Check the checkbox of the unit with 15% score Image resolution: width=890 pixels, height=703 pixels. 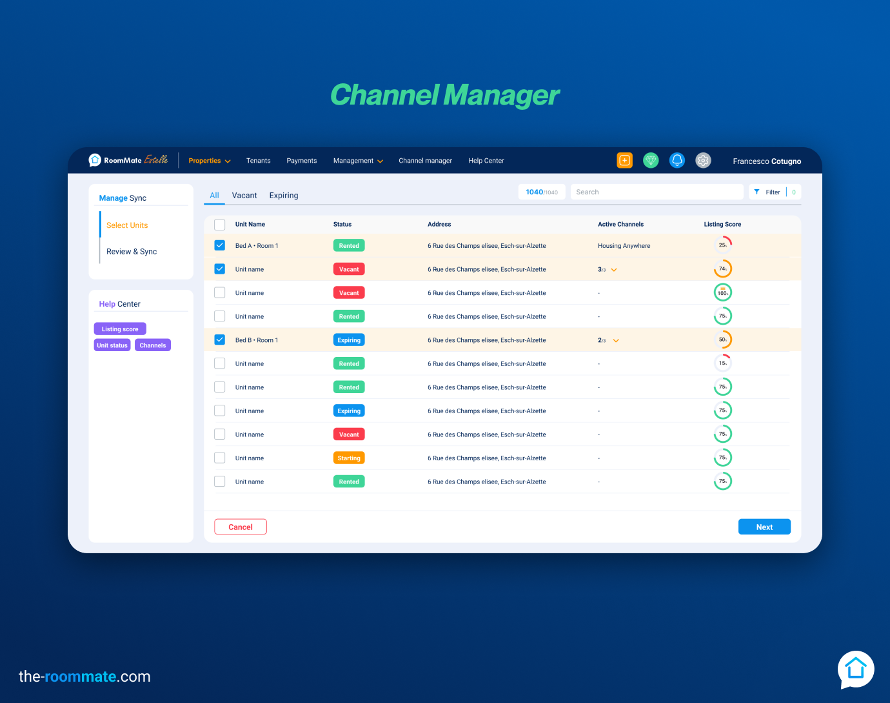(x=220, y=363)
